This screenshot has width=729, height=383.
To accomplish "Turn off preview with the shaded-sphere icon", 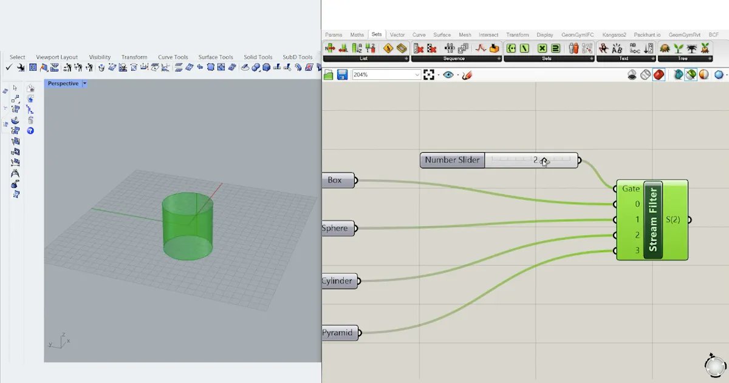I will click(x=631, y=75).
